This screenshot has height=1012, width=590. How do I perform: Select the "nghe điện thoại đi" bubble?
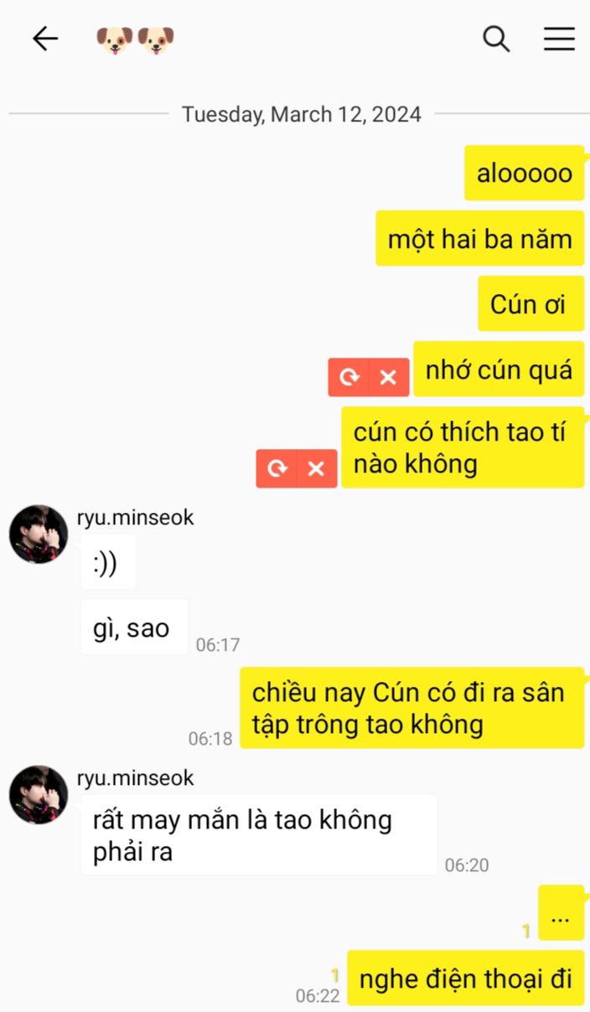coord(466,978)
